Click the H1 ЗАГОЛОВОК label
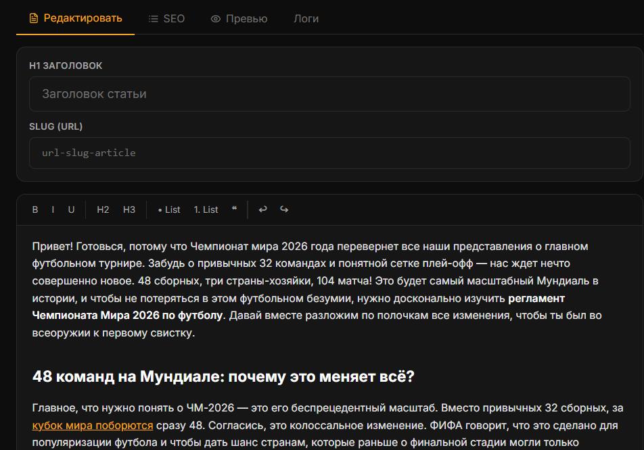The image size is (644, 450). coord(66,66)
